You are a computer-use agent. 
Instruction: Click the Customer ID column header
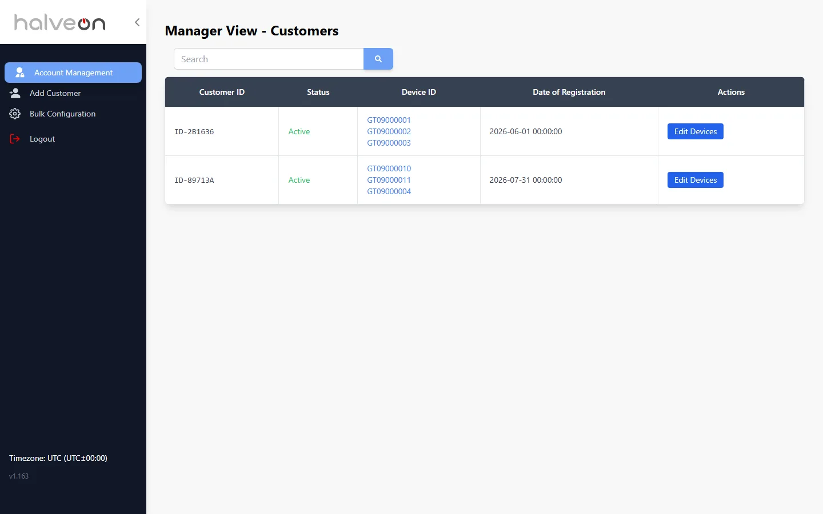[x=222, y=92]
